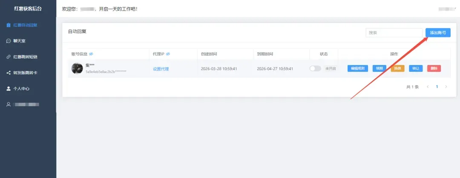
Task: Switch on the 未开启 status toggle
Action: 315,68
